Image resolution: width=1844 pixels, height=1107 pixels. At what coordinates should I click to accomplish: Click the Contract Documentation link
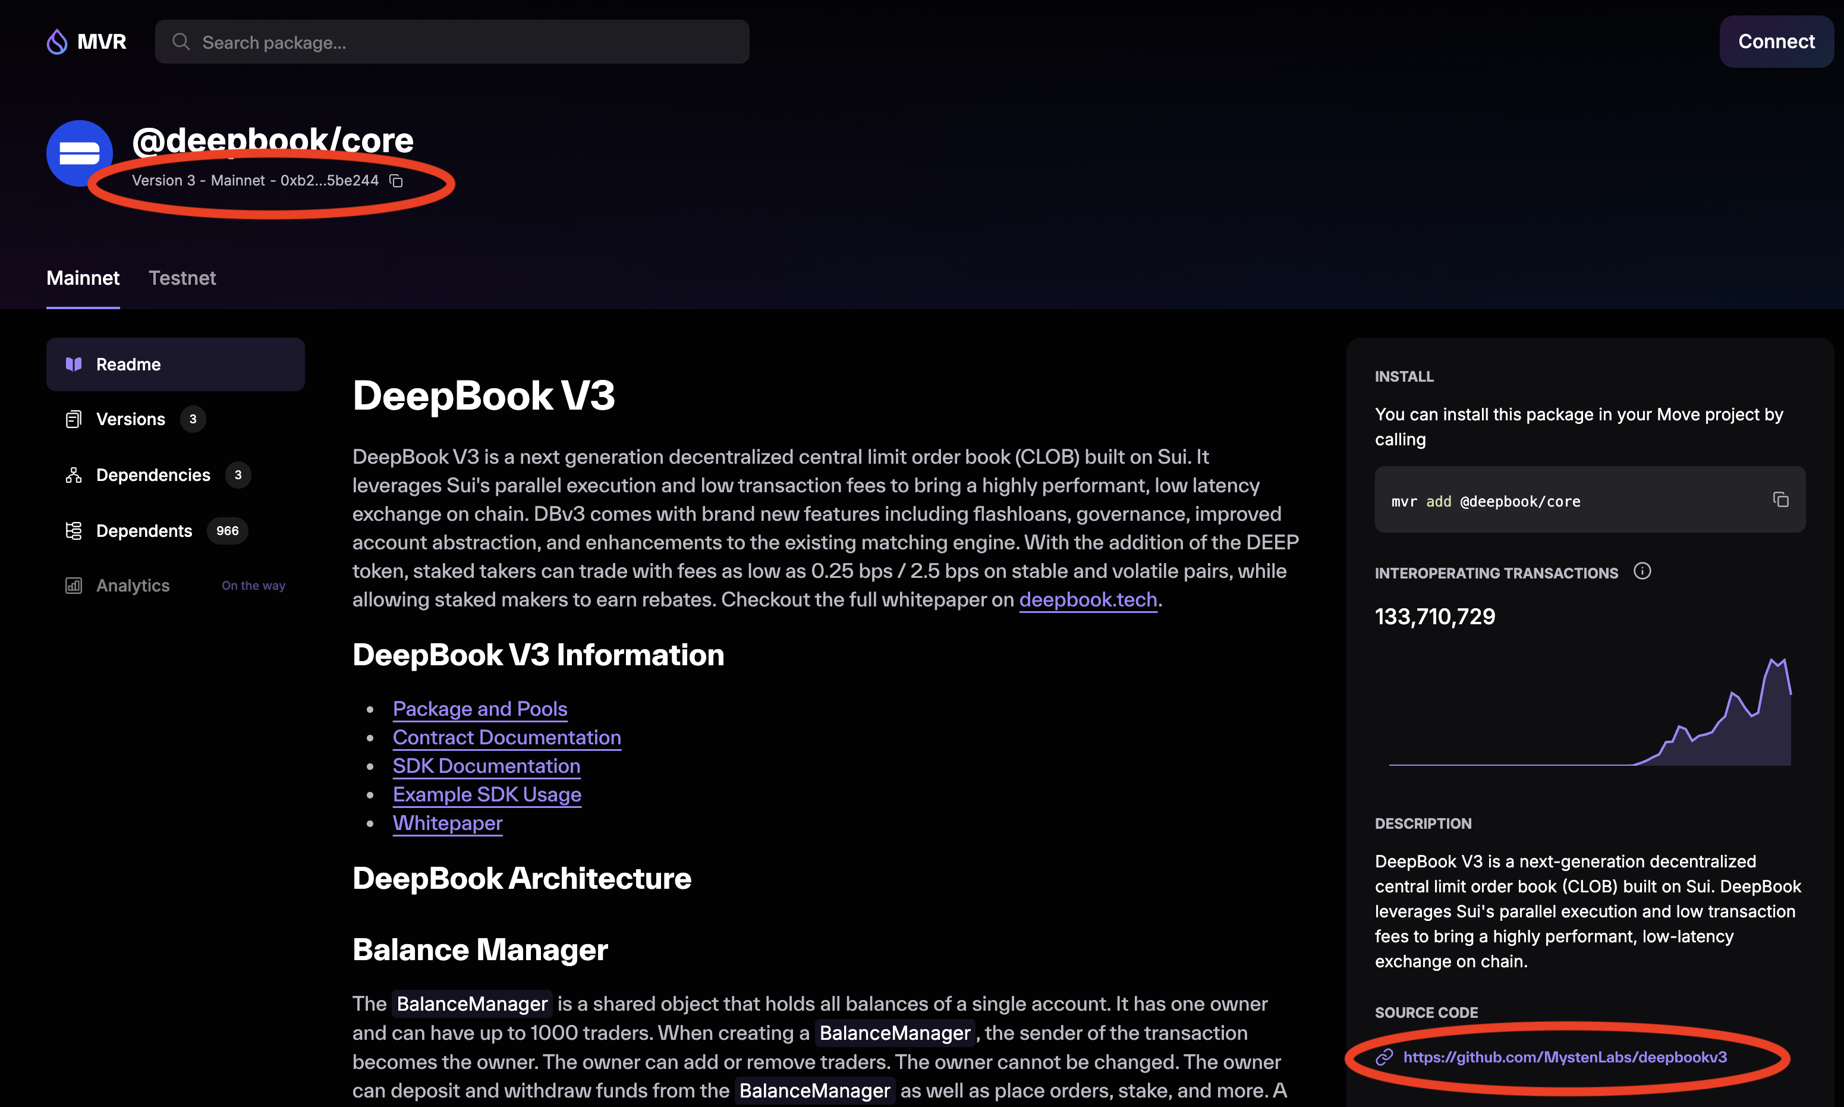[x=506, y=737]
